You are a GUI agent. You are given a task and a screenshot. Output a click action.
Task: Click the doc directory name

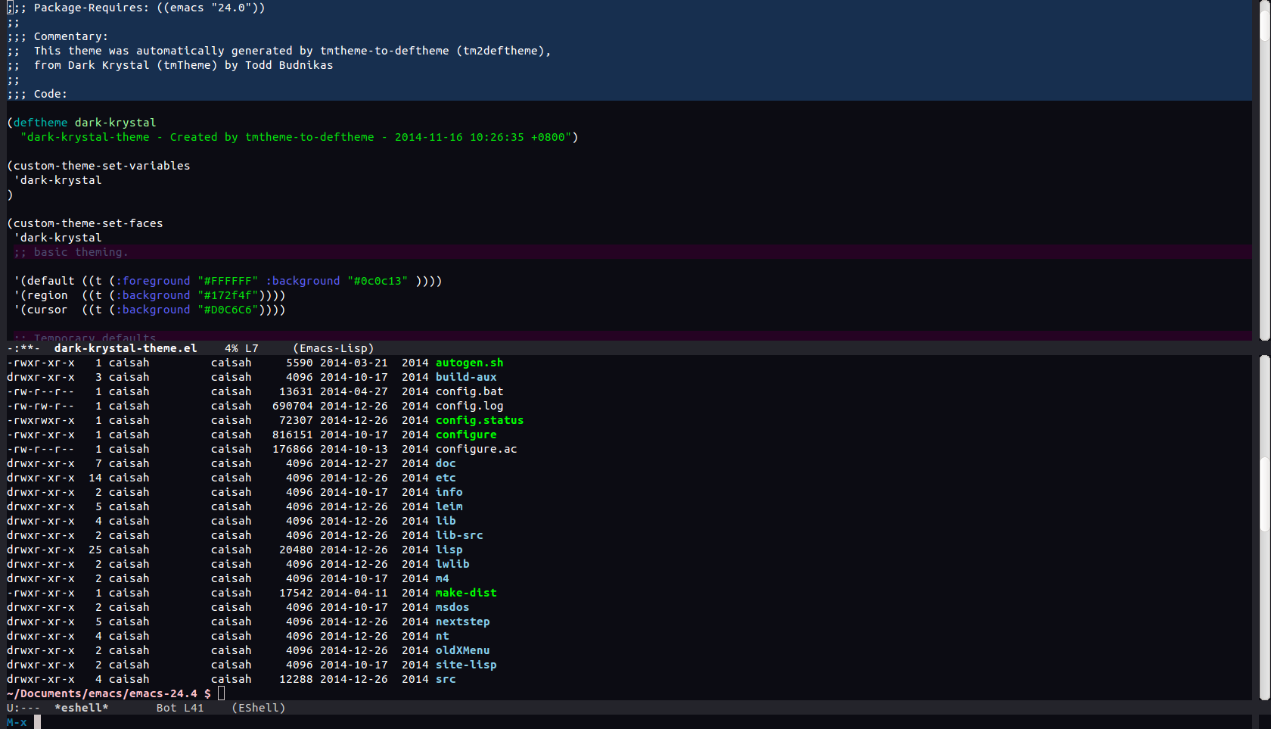pos(446,463)
